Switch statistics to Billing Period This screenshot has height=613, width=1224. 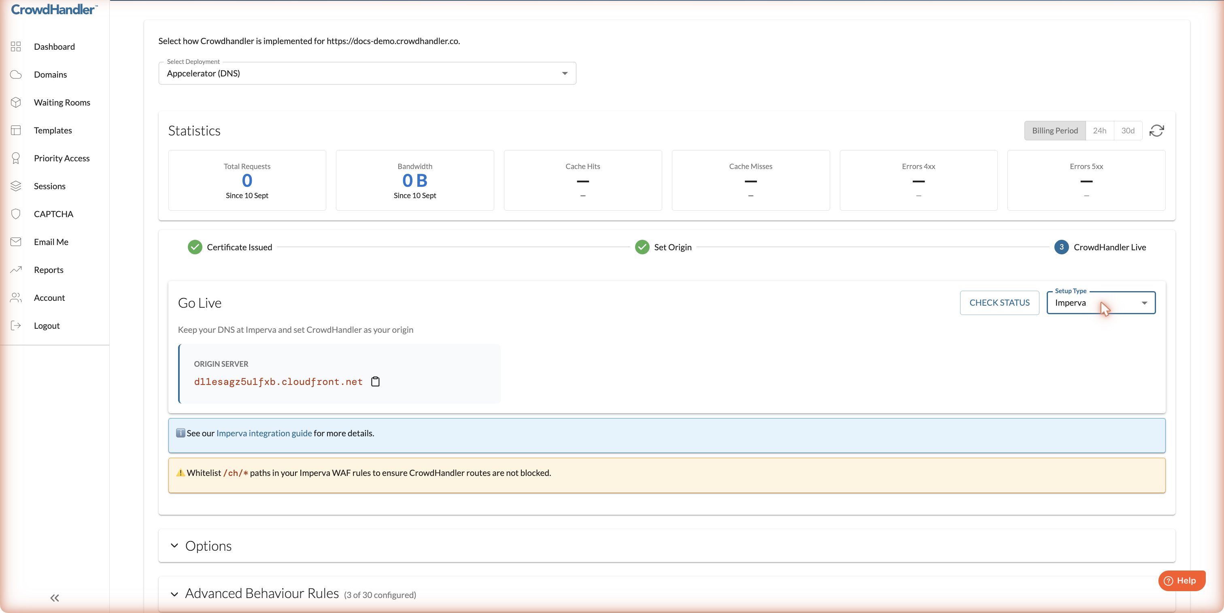1055,131
